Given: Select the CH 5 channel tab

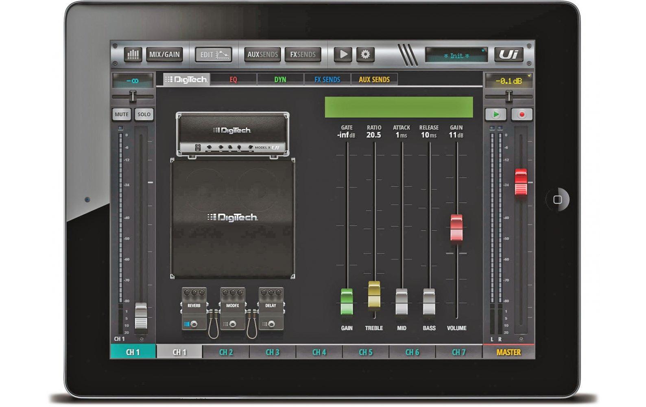Looking at the screenshot, I should [x=366, y=352].
